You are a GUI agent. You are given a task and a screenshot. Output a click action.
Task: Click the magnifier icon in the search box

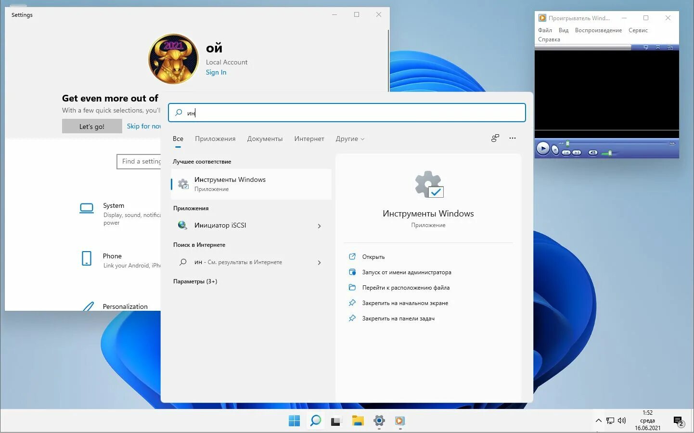179,113
